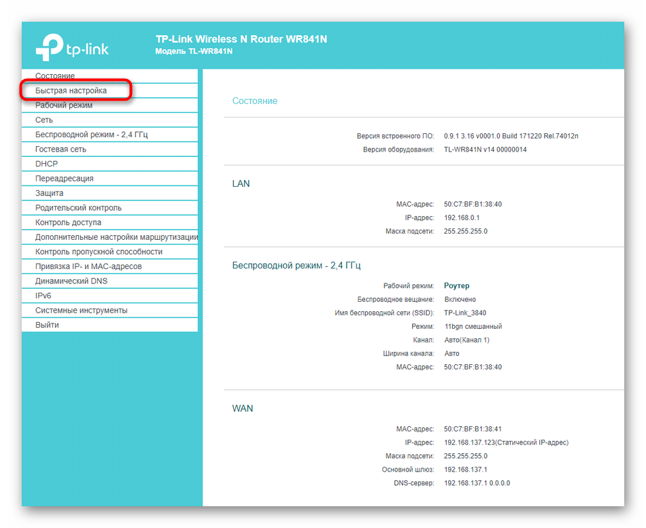Expand Беспроводной режим - 2,4 ГГц section
Viewport: 646px width, 528px height.
click(x=91, y=135)
